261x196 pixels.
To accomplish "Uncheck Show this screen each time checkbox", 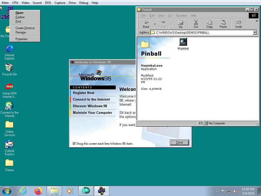I will pos(74,143).
